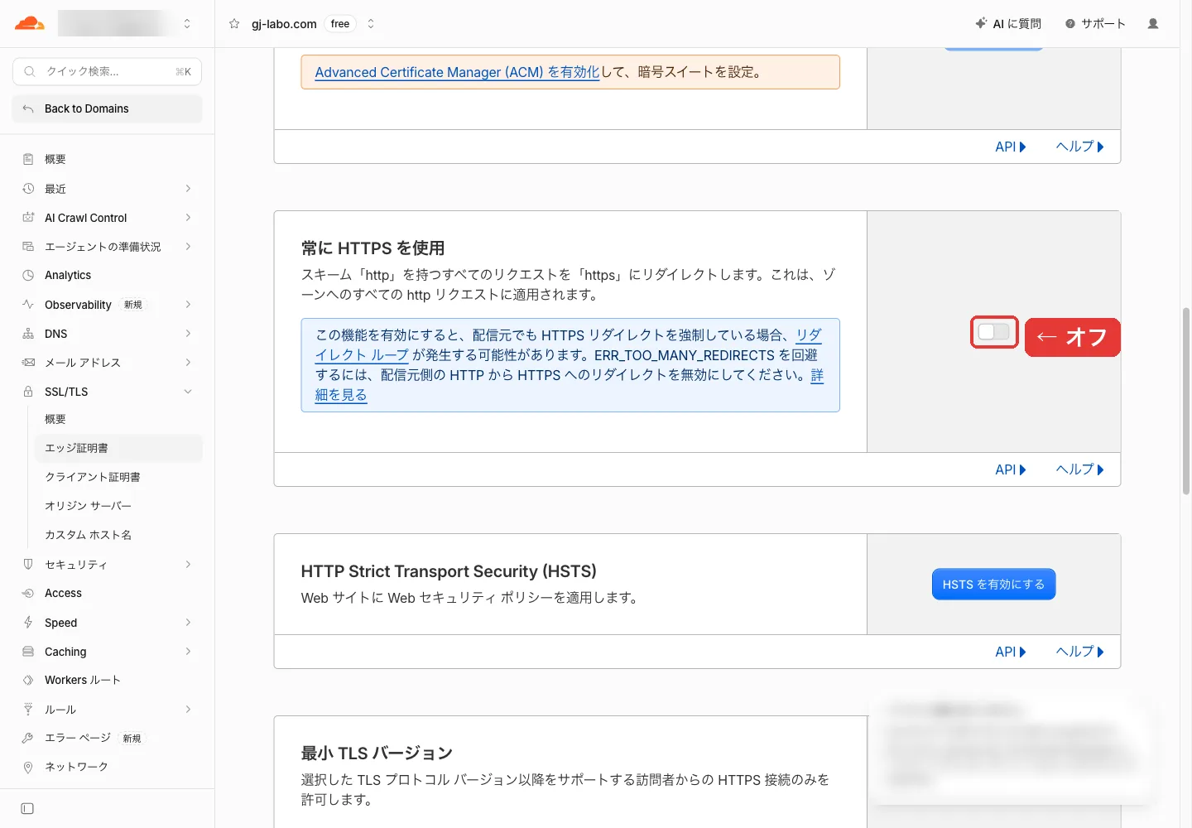The width and height of the screenshot is (1192, 828).
Task: Expand the Caching chevron
Action: click(x=189, y=652)
